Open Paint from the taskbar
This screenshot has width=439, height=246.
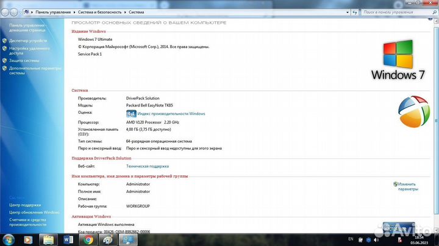pyautogui.click(x=108, y=240)
